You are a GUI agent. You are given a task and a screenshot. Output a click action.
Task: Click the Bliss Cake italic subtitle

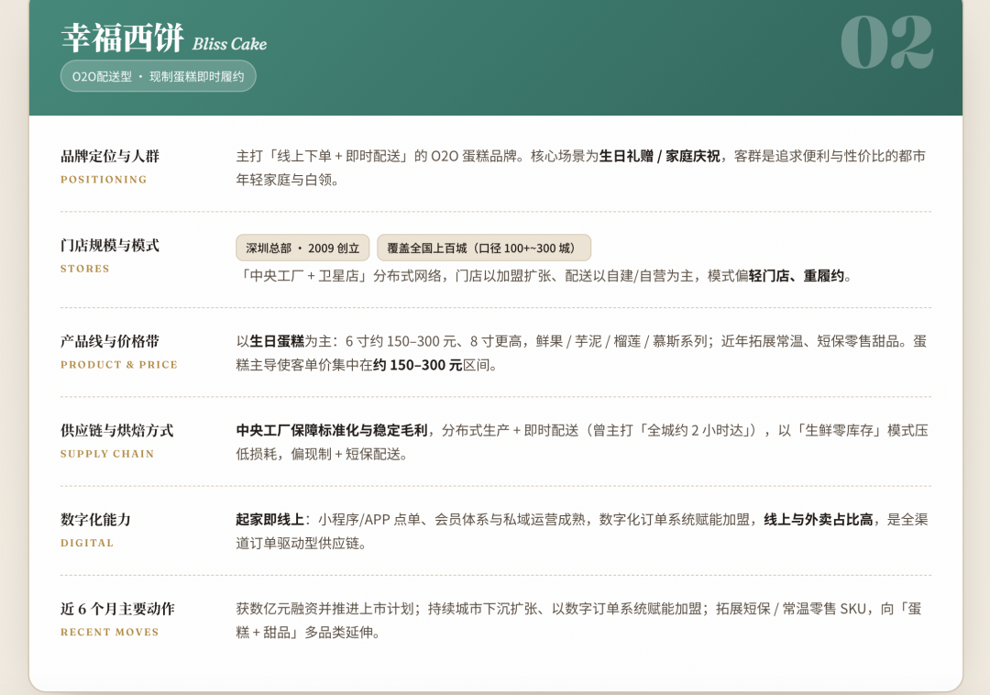point(229,44)
